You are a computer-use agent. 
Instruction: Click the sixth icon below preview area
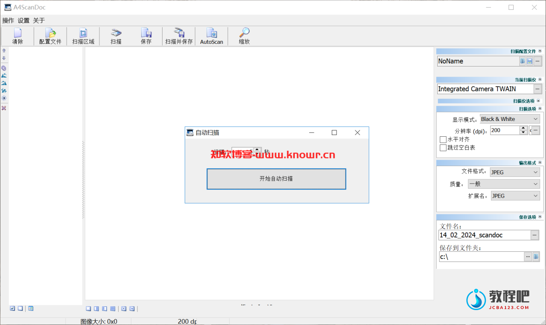(132, 309)
